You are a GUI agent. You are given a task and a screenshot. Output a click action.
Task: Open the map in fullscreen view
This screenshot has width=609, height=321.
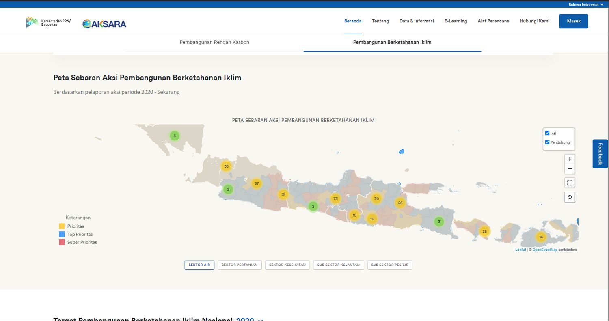click(x=570, y=183)
